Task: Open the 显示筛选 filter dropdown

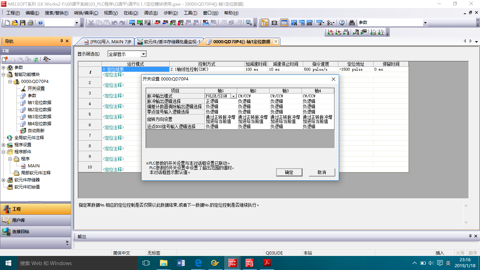Action: pos(143,54)
